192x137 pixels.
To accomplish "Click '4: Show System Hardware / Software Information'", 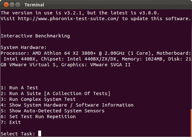I will [67, 105].
